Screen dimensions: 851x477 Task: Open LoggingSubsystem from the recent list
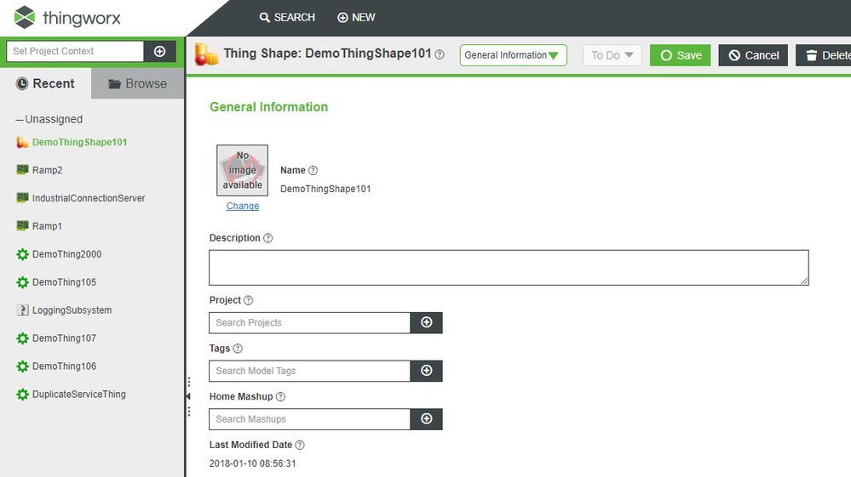tap(72, 310)
